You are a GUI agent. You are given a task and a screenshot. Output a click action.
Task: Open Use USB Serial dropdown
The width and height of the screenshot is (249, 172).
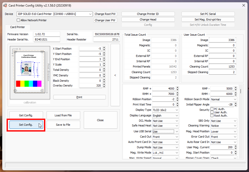click(165, 131)
